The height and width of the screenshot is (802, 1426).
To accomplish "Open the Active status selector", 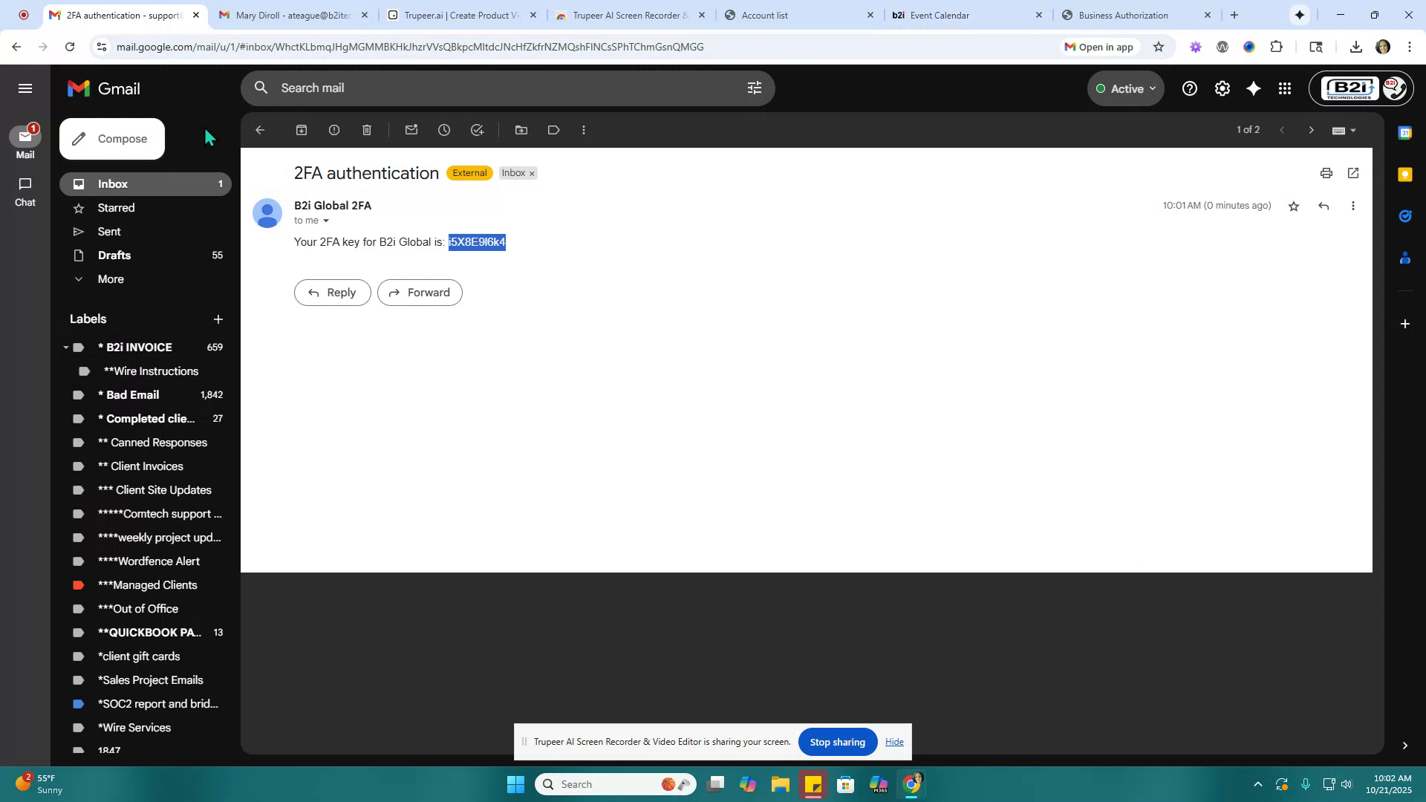I will (1125, 88).
